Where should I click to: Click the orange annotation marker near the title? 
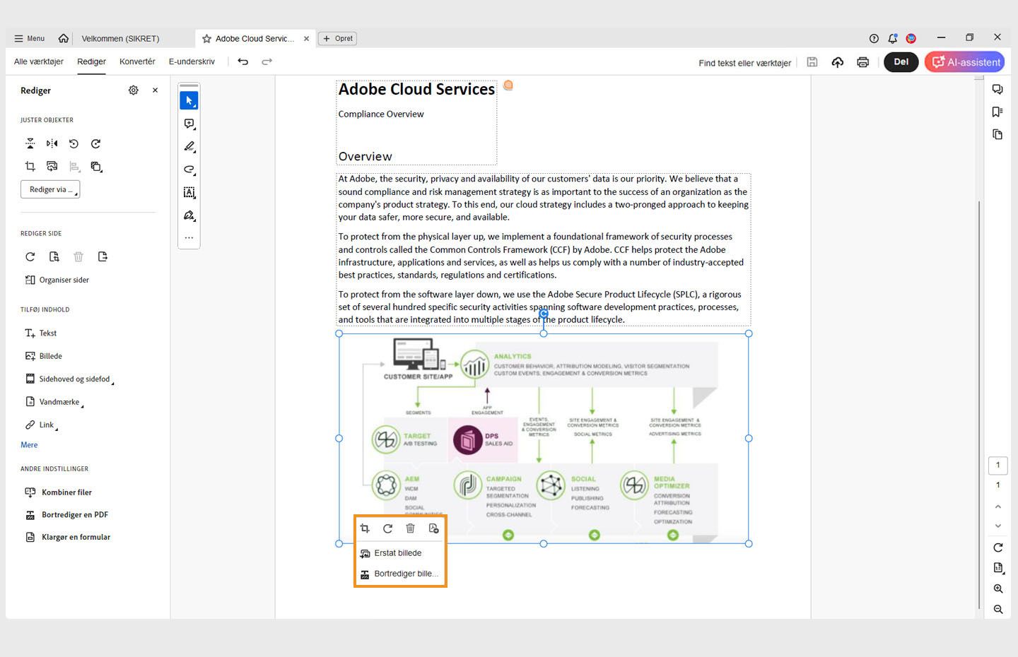coord(508,85)
